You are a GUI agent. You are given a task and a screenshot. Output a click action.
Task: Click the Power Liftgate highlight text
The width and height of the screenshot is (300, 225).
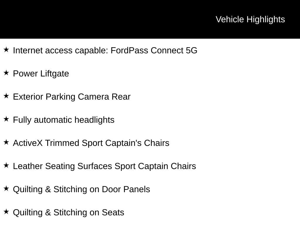pyautogui.click(x=41, y=74)
